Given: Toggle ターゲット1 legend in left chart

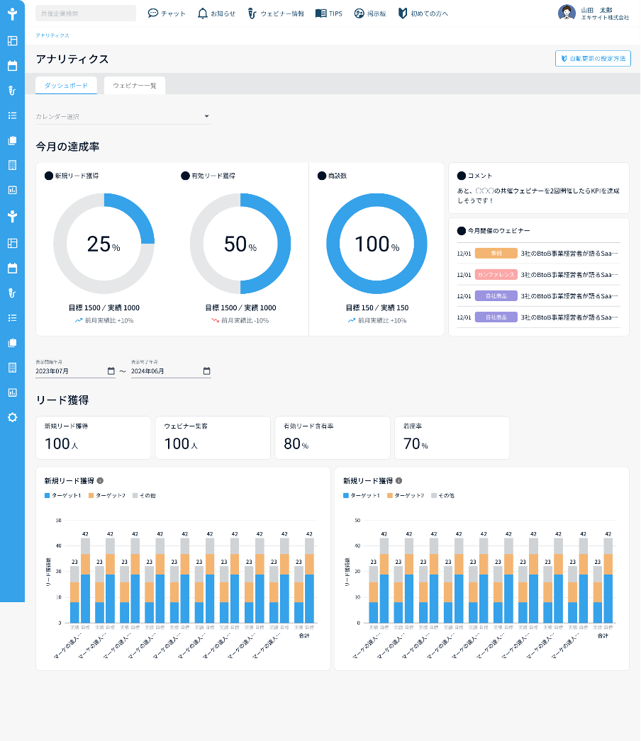Looking at the screenshot, I should pyautogui.click(x=63, y=496).
